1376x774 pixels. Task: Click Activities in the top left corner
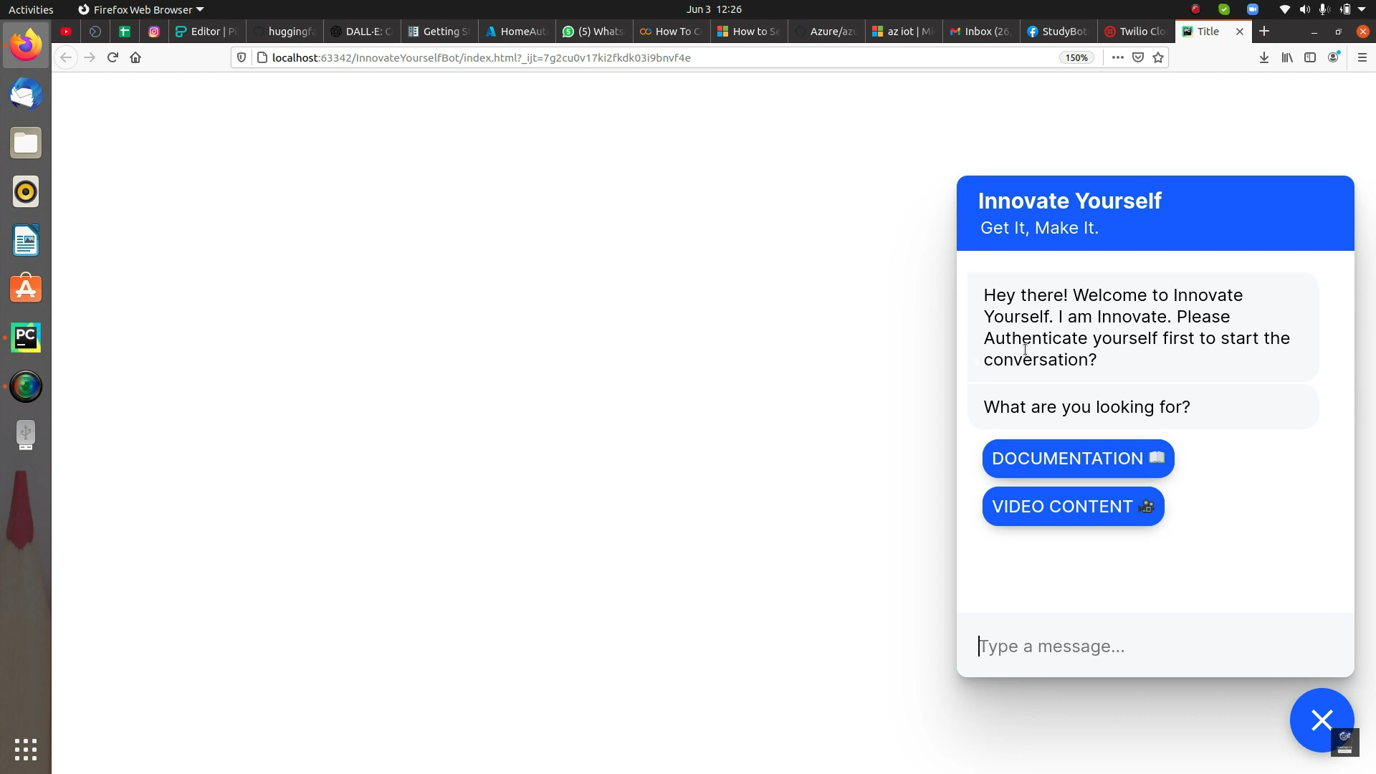(x=31, y=9)
